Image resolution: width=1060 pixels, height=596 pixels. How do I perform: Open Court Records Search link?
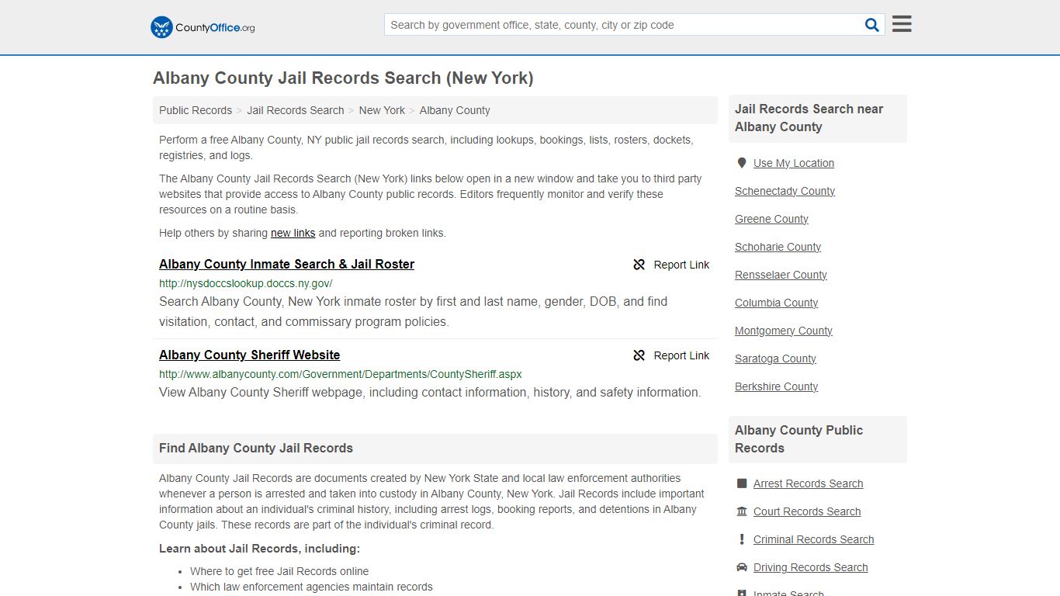tap(807, 511)
